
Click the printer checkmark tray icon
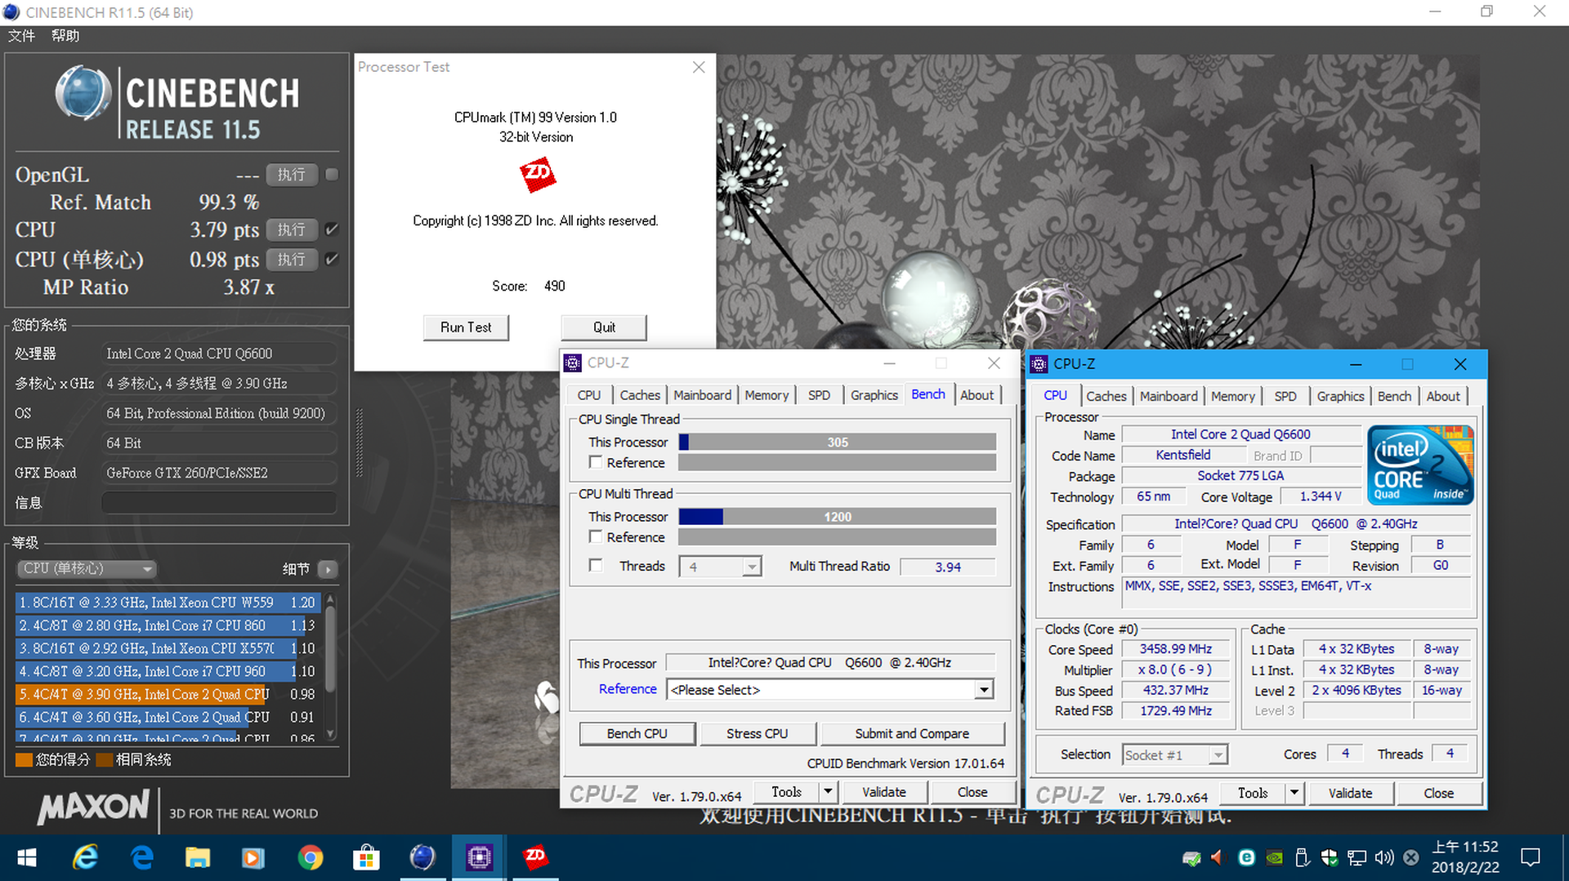1191,858
